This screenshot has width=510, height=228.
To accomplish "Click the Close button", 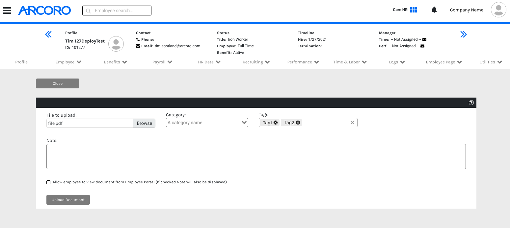I will (x=58, y=83).
